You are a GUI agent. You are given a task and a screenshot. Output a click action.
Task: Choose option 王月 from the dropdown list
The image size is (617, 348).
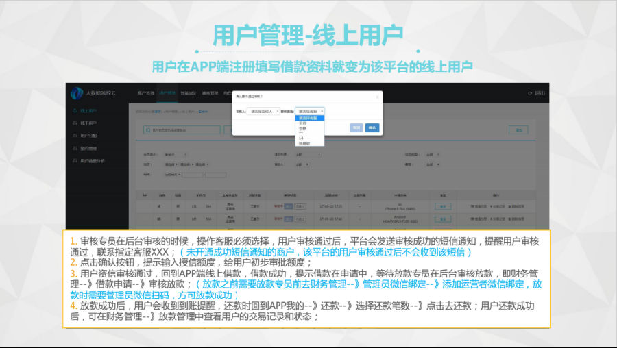pyautogui.click(x=302, y=123)
